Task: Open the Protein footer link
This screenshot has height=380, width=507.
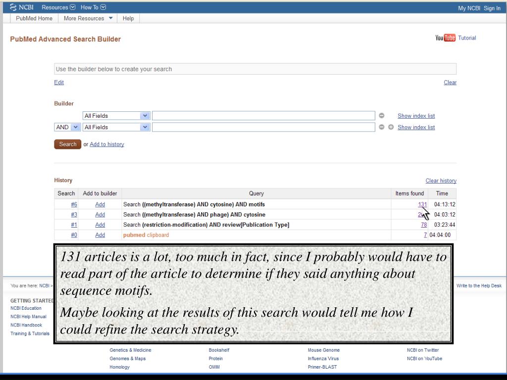Action: (x=216, y=358)
